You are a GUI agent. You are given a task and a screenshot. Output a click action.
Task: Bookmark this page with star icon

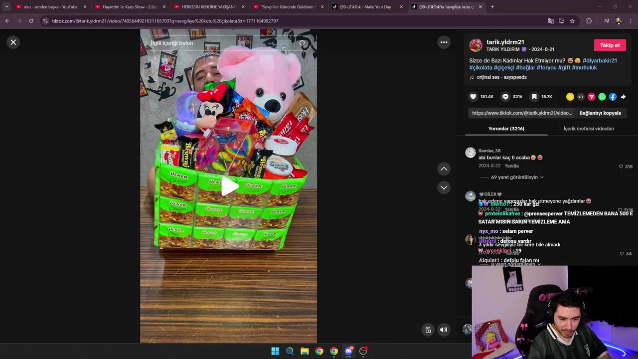coord(572,21)
